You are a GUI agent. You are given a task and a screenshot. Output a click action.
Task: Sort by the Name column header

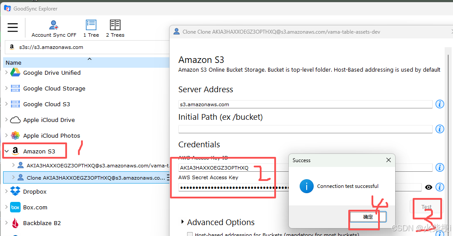tap(86, 62)
